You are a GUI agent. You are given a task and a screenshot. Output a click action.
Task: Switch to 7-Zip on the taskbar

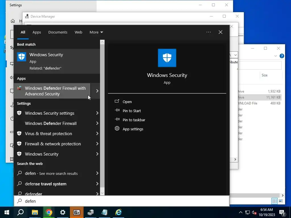[77, 212]
